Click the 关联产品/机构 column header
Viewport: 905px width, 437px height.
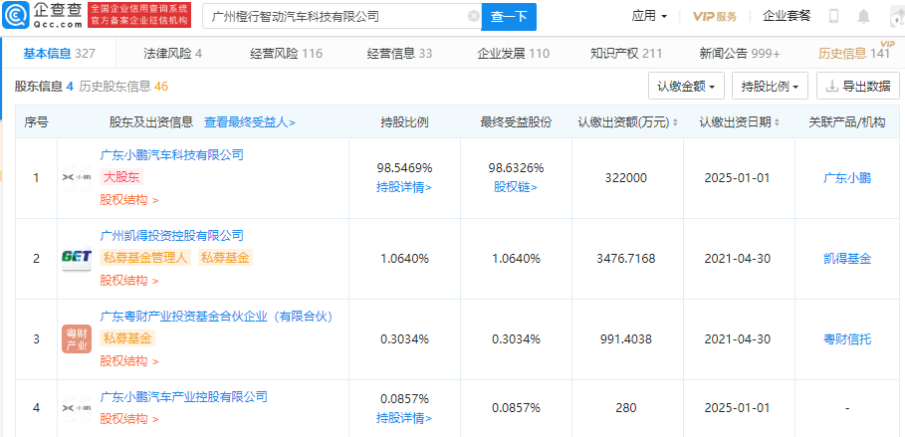click(x=846, y=122)
